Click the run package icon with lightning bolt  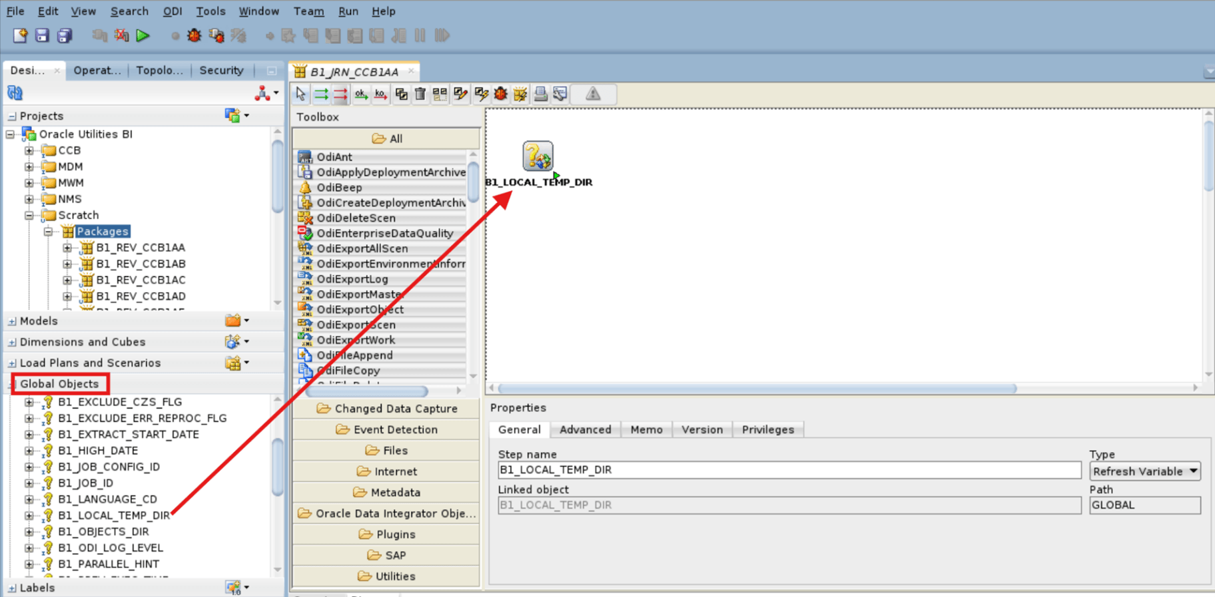click(x=520, y=95)
